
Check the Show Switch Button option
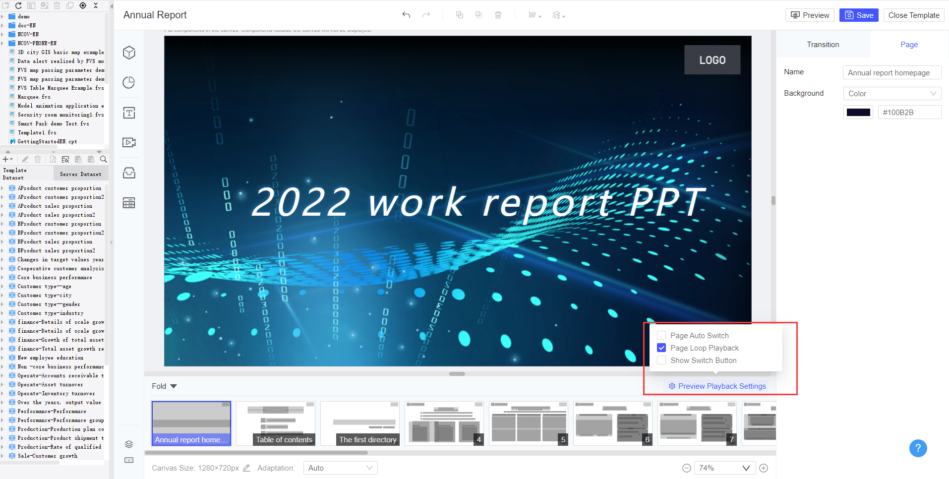point(661,360)
